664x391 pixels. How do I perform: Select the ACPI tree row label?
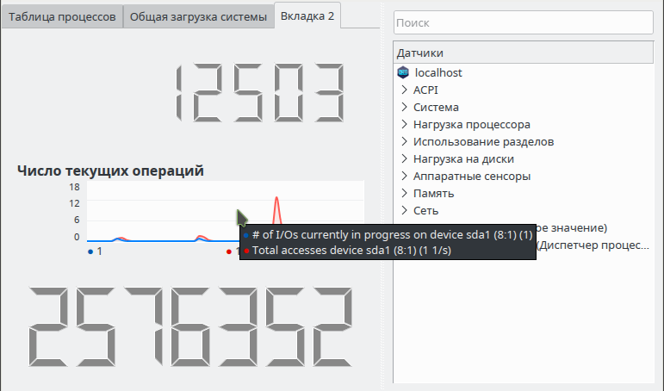click(x=425, y=90)
